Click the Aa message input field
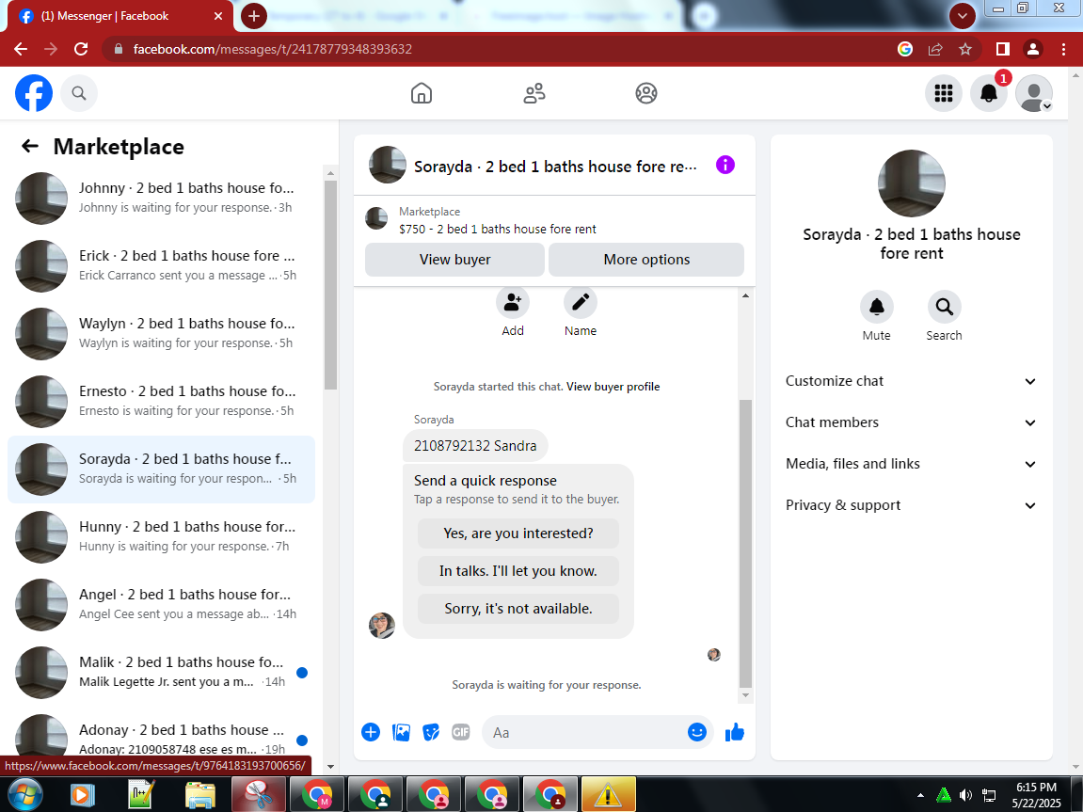This screenshot has width=1083, height=812. (x=587, y=732)
